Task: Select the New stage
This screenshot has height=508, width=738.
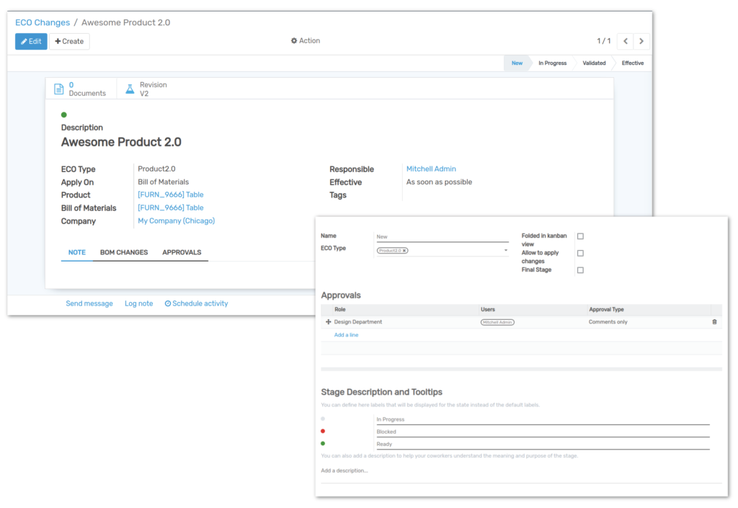Action: tap(517, 63)
